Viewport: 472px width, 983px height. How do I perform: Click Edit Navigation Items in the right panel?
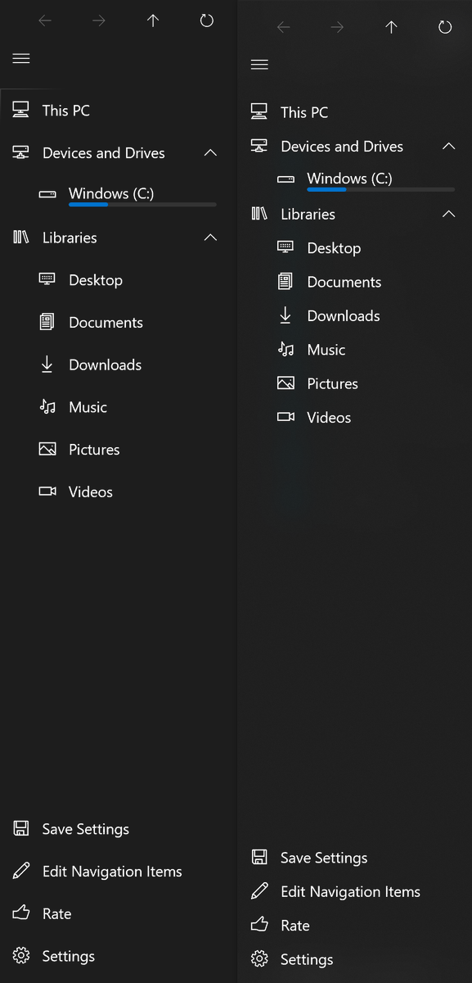(350, 891)
